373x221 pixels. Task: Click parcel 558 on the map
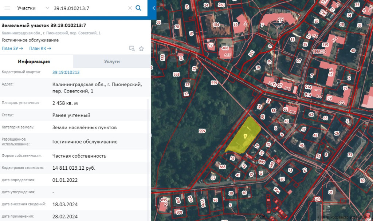(177, 74)
